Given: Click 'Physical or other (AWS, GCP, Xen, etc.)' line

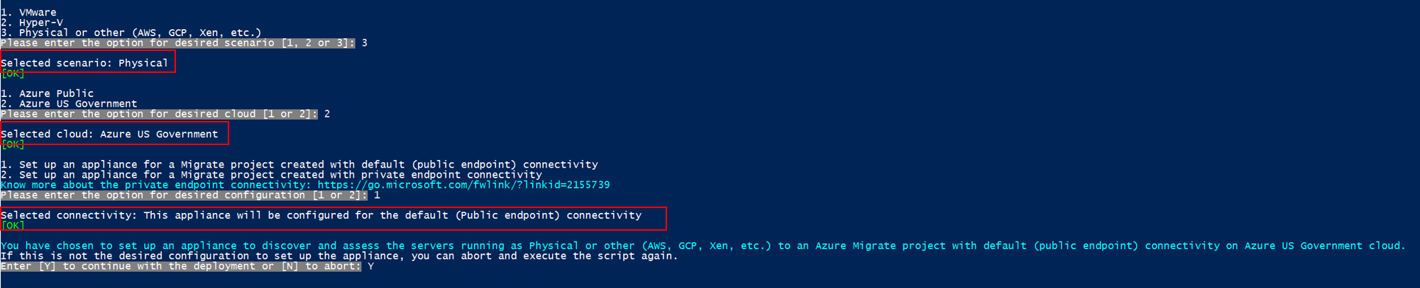Looking at the screenshot, I should pos(131,33).
